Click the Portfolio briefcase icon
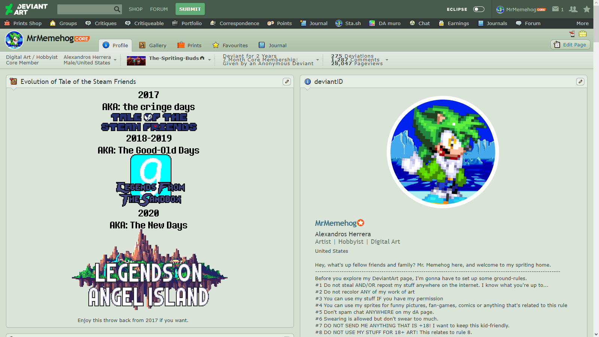 tap(175, 23)
